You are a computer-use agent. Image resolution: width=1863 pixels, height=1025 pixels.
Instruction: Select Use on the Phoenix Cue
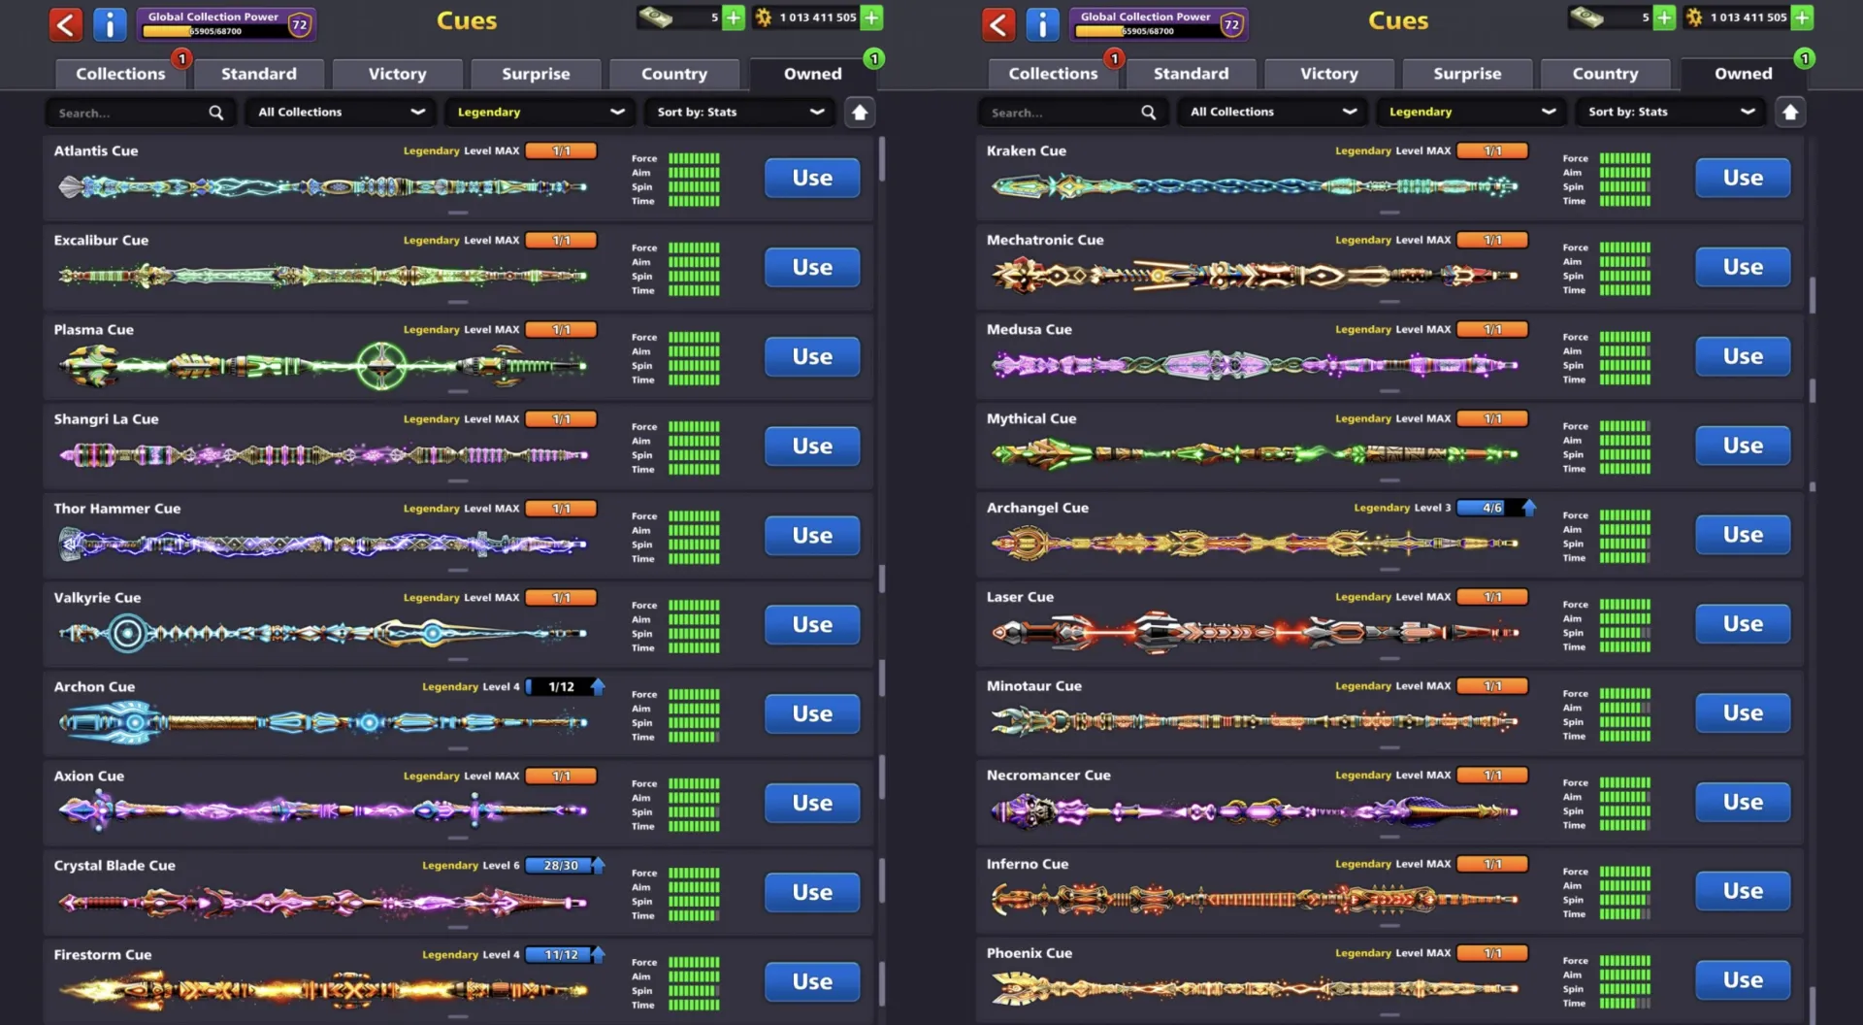(1743, 980)
